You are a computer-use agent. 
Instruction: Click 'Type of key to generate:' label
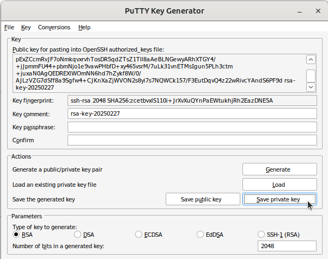[45, 227]
